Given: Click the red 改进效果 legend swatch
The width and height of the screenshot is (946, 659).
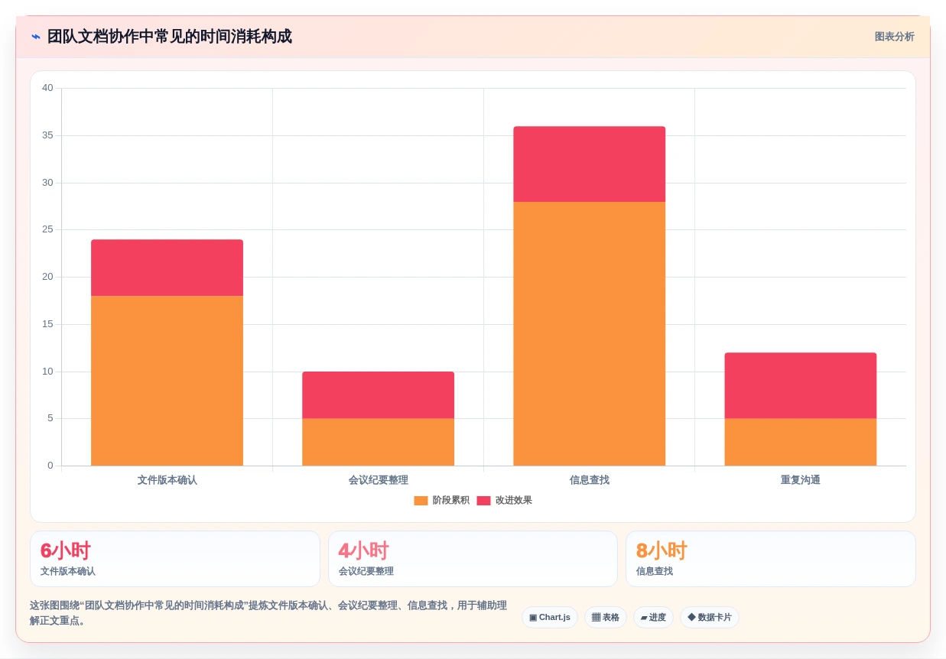Looking at the screenshot, I should click(483, 501).
